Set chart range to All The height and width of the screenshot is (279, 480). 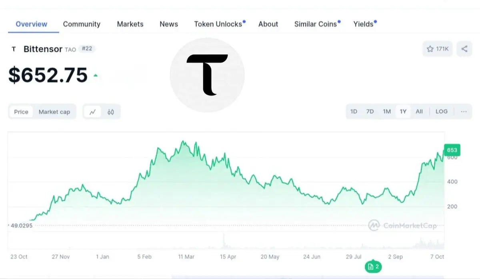click(419, 112)
